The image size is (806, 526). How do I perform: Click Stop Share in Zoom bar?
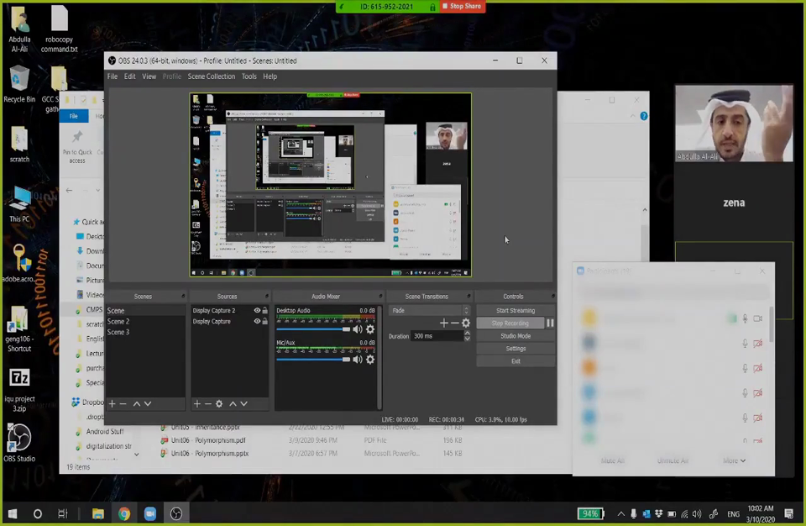point(463,7)
